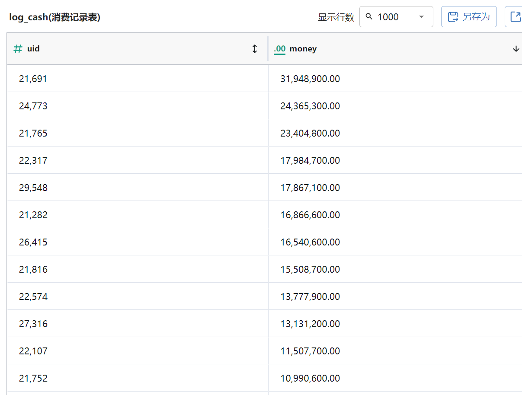Click the search magnifier in row count box
This screenshot has height=395, width=522.
pyautogui.click(x=369, y=16)
